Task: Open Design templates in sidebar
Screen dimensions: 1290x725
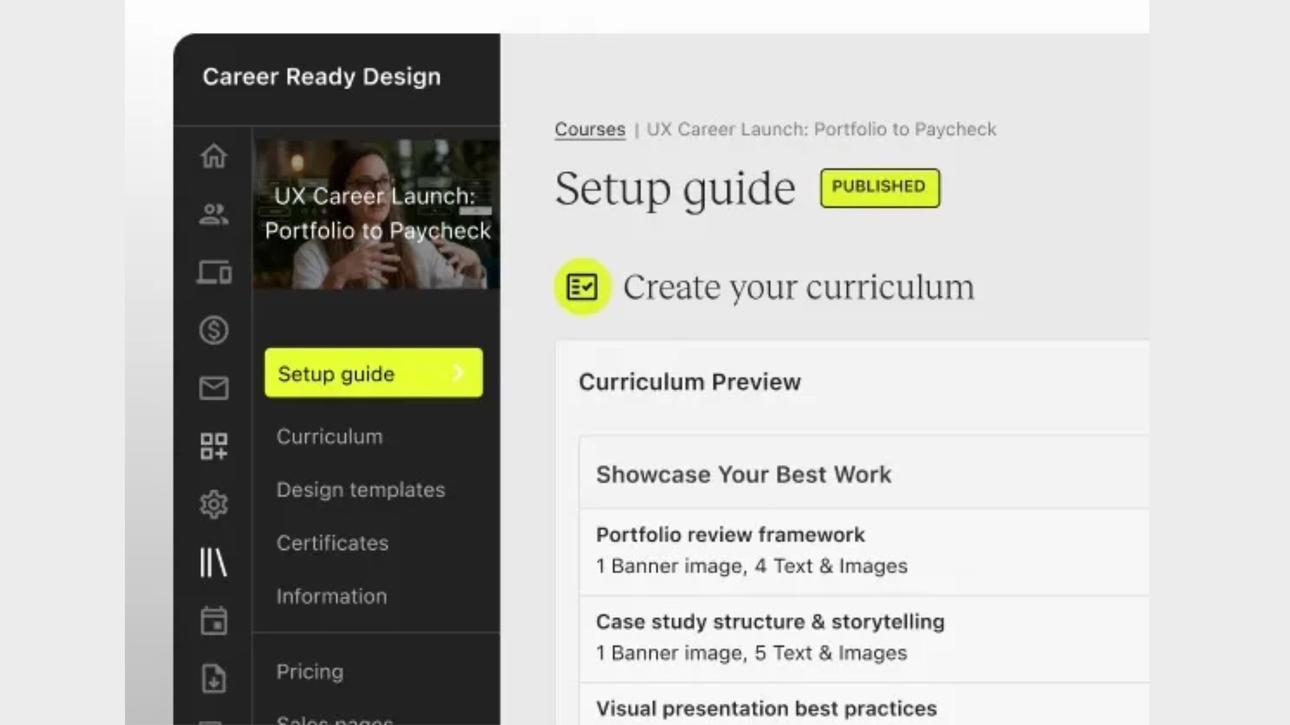Action: [361, 490]
